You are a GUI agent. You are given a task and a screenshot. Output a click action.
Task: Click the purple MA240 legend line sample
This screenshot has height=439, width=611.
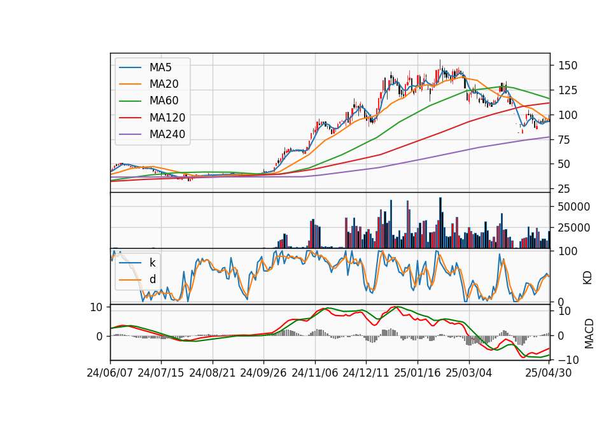130,134
